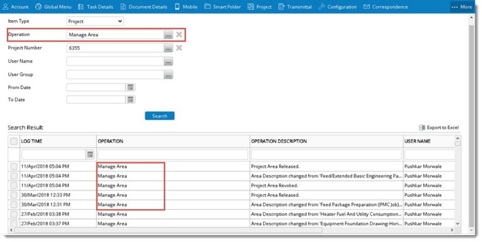Click the page vertical scrollbar thumb

pyautogui.click(x=471, y=126)
